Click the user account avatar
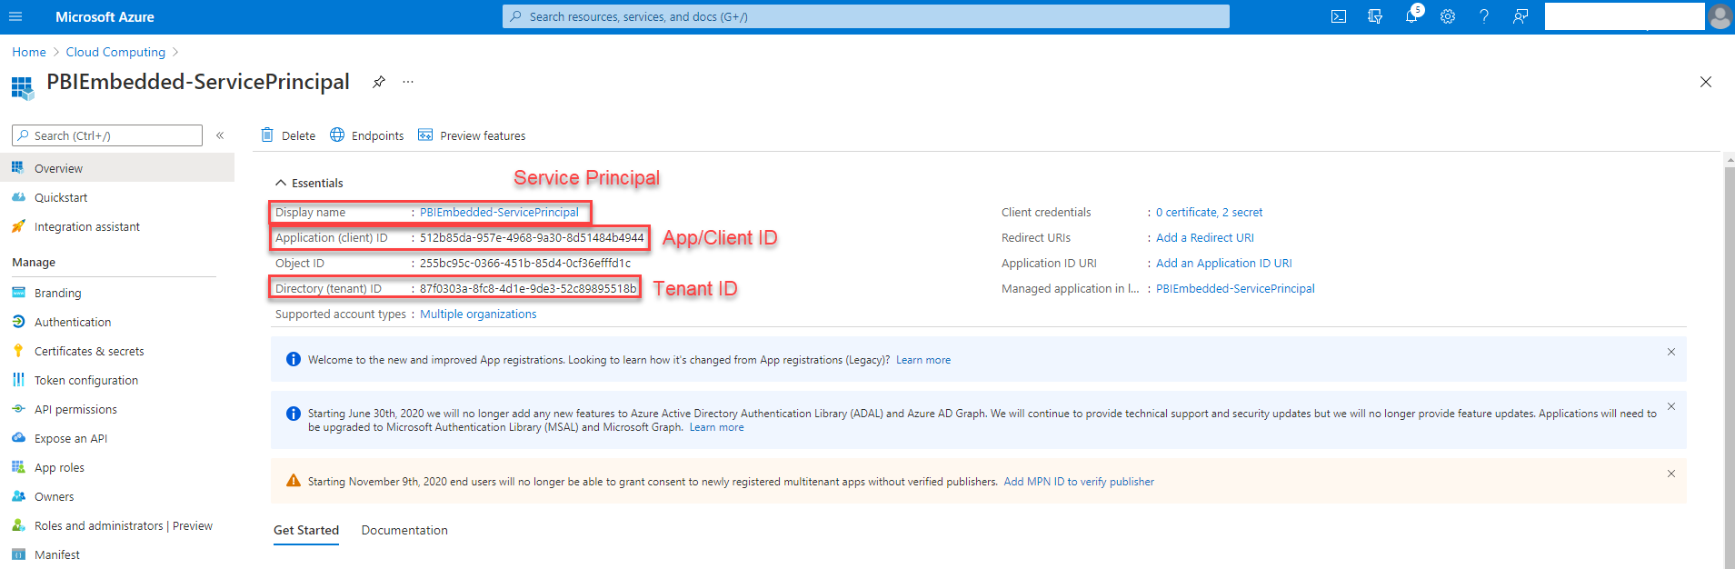The width and height of the screenshot is (1735, 569). pos(1720,16)
